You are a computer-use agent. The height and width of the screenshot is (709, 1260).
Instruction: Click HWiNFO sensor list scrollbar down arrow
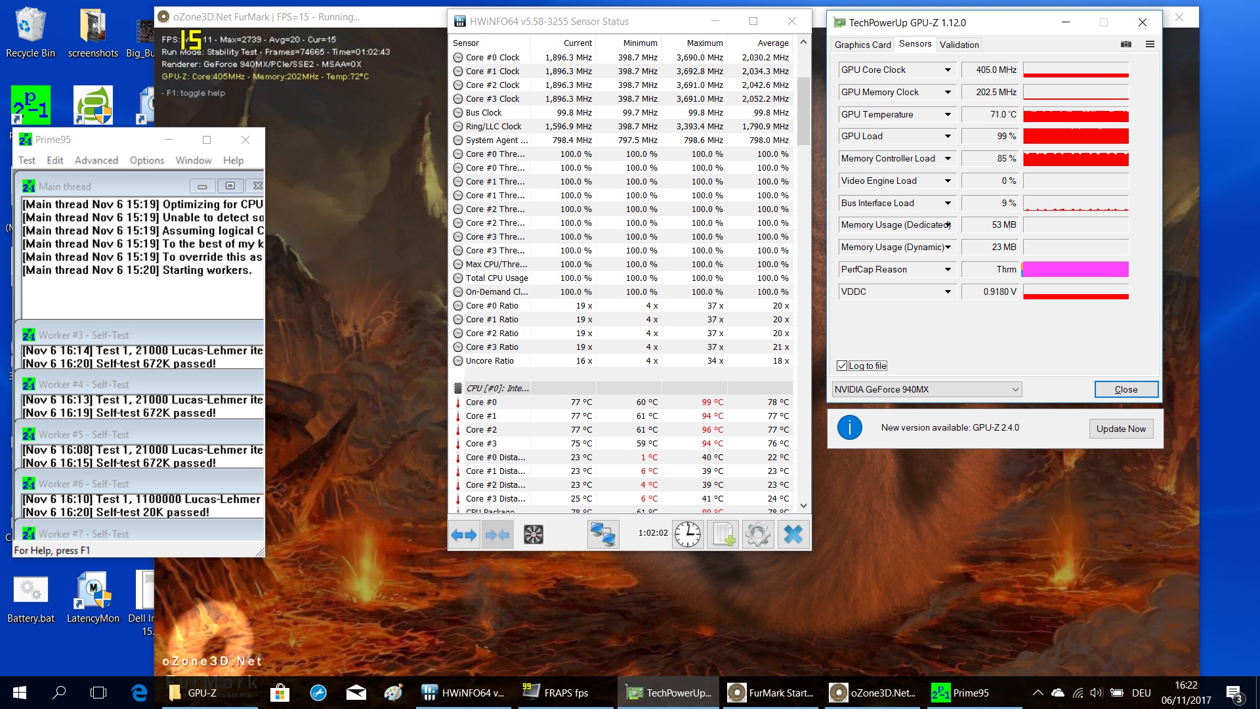click(x=803, y=505)
